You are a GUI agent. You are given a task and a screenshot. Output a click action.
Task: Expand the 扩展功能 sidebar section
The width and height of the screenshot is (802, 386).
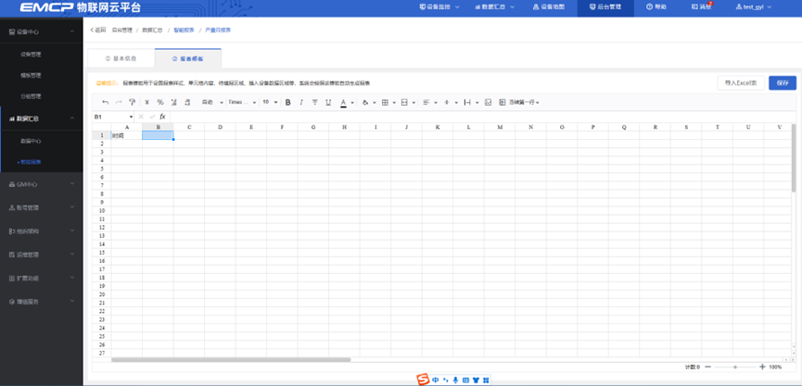(x=42, y=279)
